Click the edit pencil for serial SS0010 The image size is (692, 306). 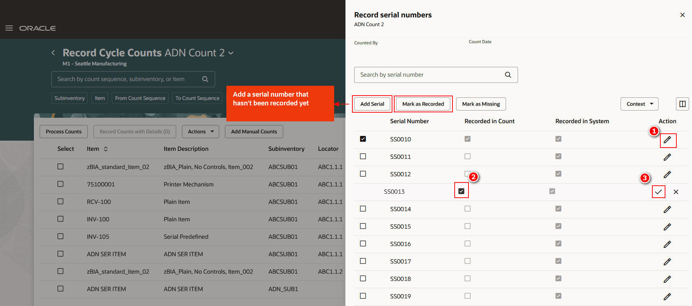point(667,140)
